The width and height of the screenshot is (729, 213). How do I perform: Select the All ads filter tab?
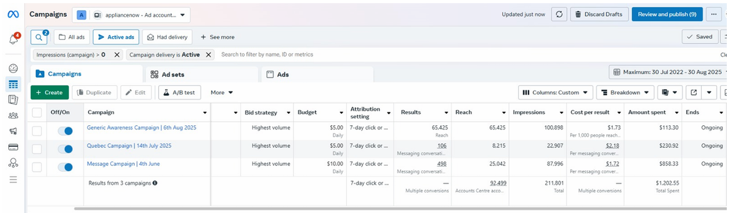72,37
